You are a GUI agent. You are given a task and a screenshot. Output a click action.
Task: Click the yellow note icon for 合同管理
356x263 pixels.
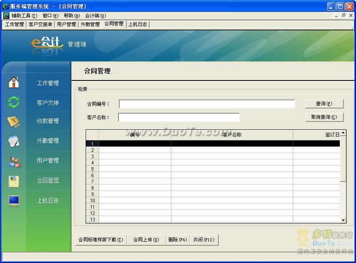tap(14, 181)
